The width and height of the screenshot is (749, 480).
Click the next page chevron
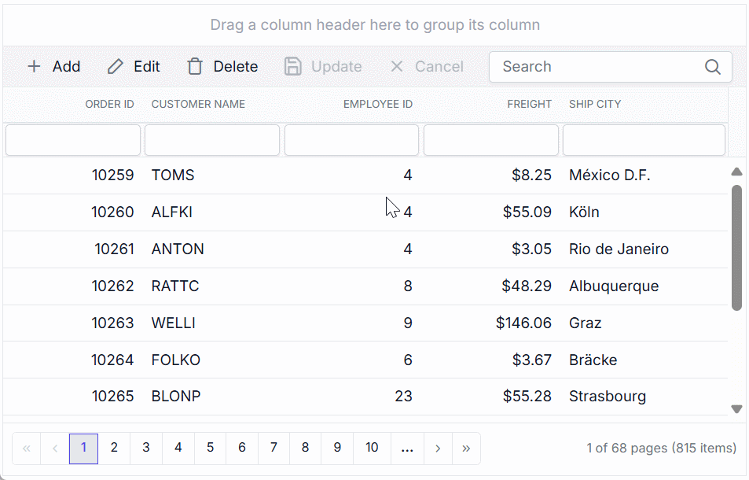click(438, 448)
